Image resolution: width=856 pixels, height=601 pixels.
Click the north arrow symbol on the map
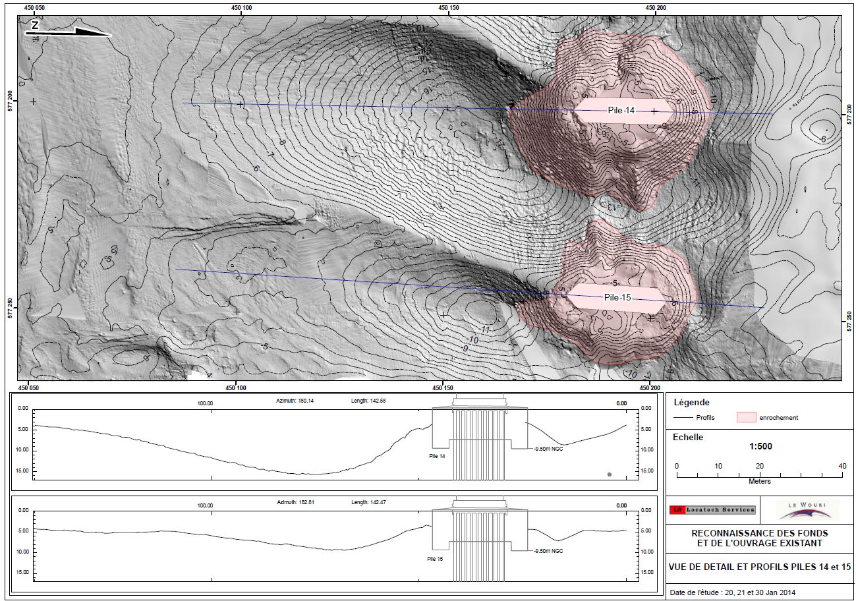point(69,28)
